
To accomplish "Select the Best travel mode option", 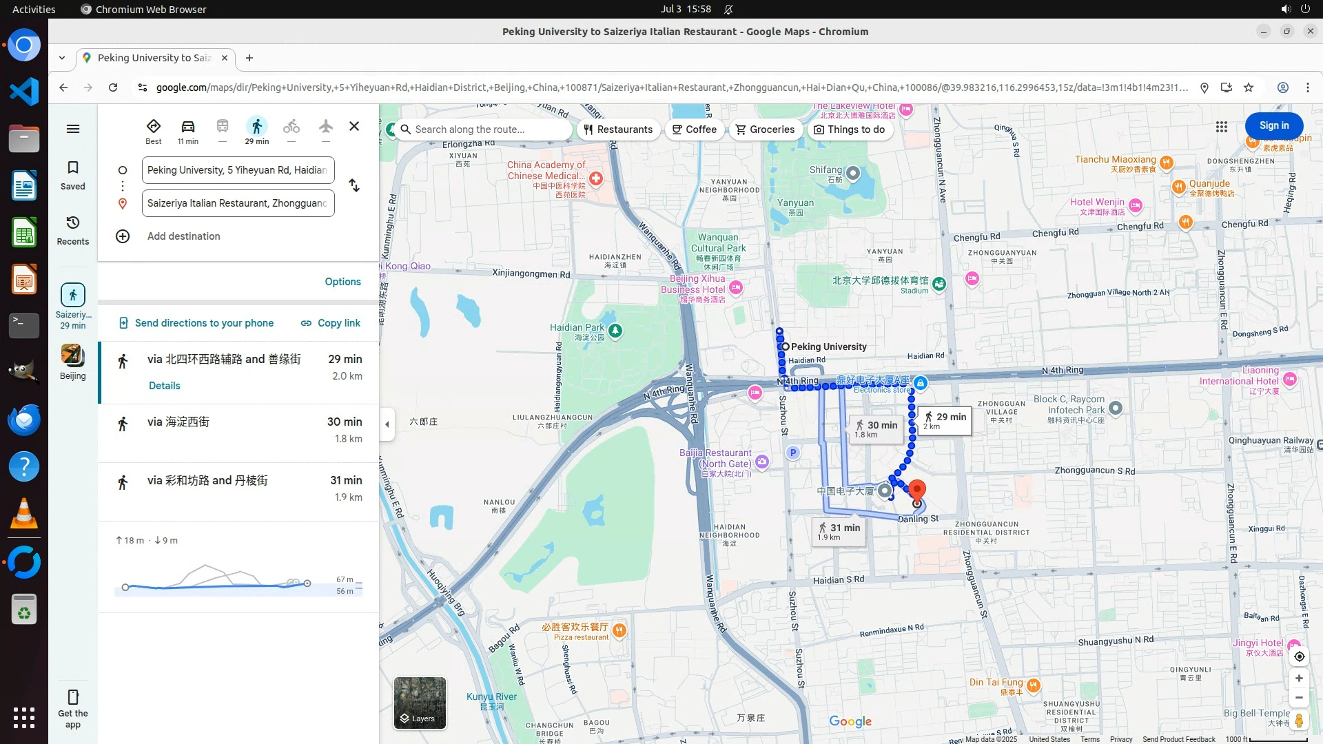I will coord(153,127).
